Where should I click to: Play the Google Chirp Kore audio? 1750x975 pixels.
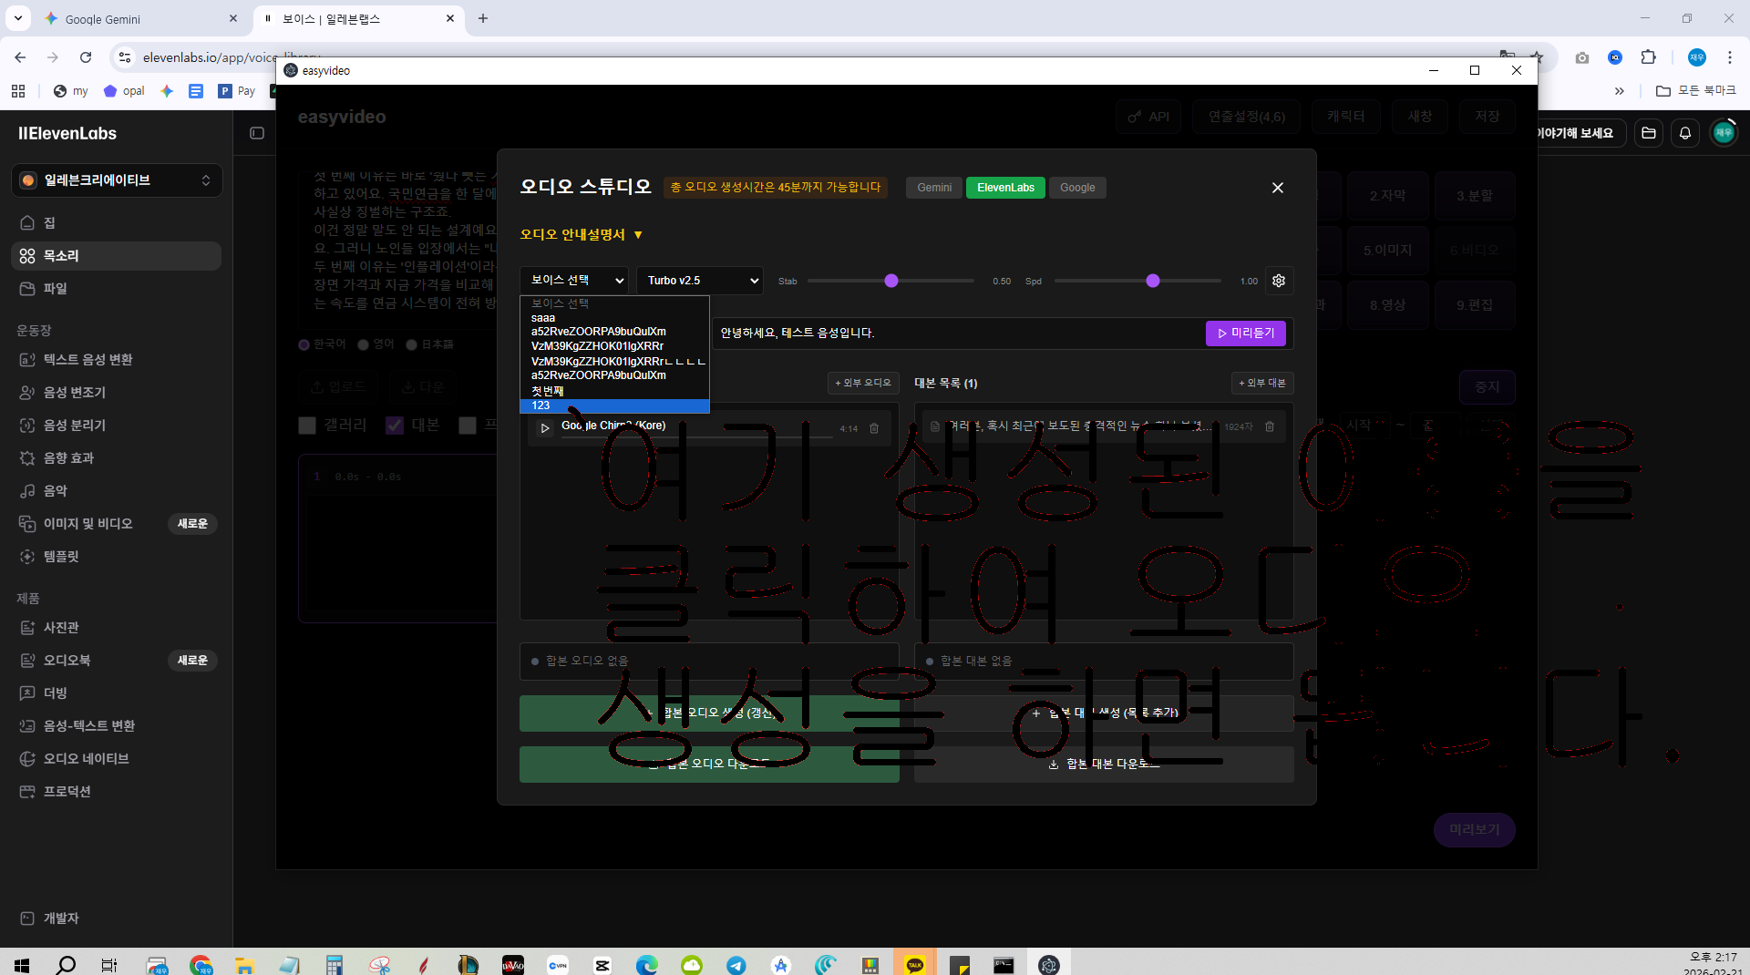coord(545,427)
